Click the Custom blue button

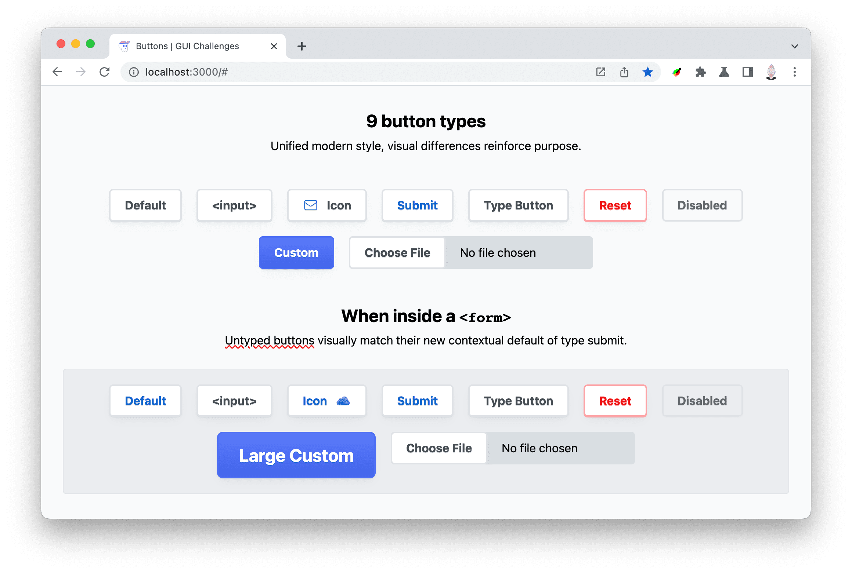(296, 251)
